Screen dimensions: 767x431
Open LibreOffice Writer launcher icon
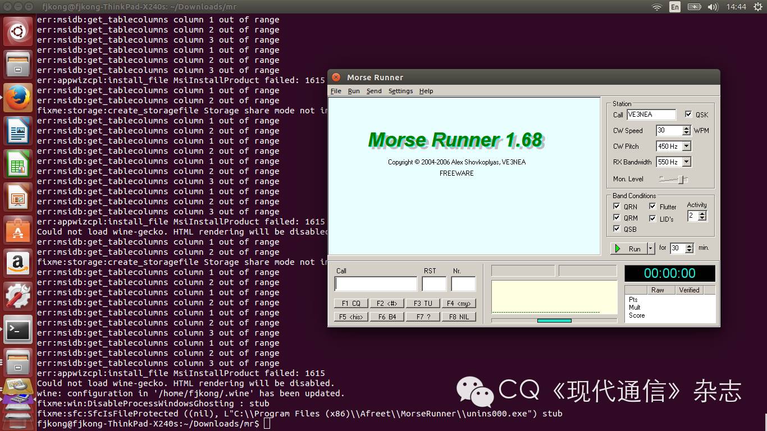pyautogui.click(x=18, y=131)
